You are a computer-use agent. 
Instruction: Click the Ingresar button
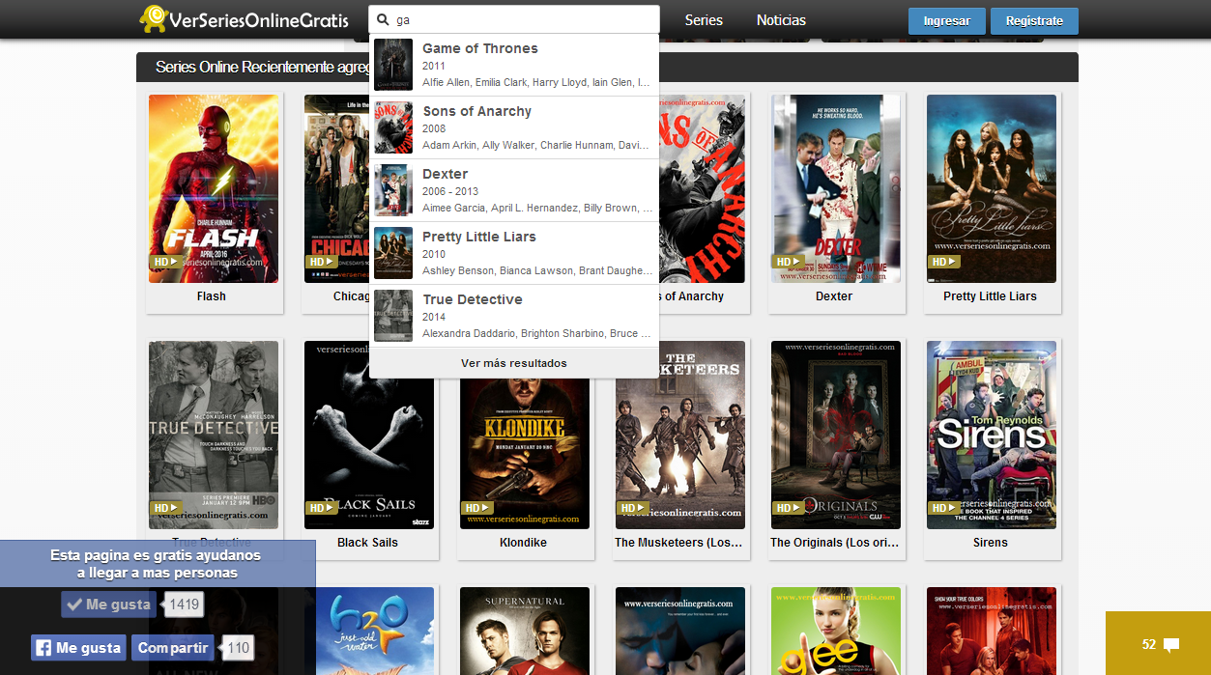point(947,21)
